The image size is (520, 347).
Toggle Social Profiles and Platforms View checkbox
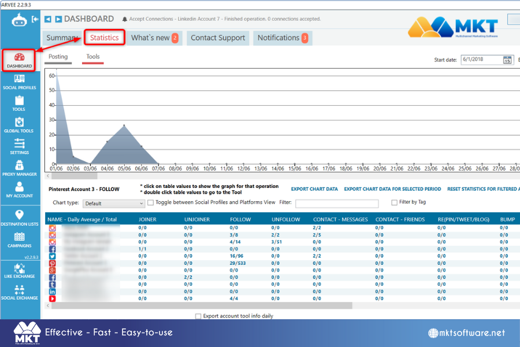pyautogui.click(x=151, y=202)
